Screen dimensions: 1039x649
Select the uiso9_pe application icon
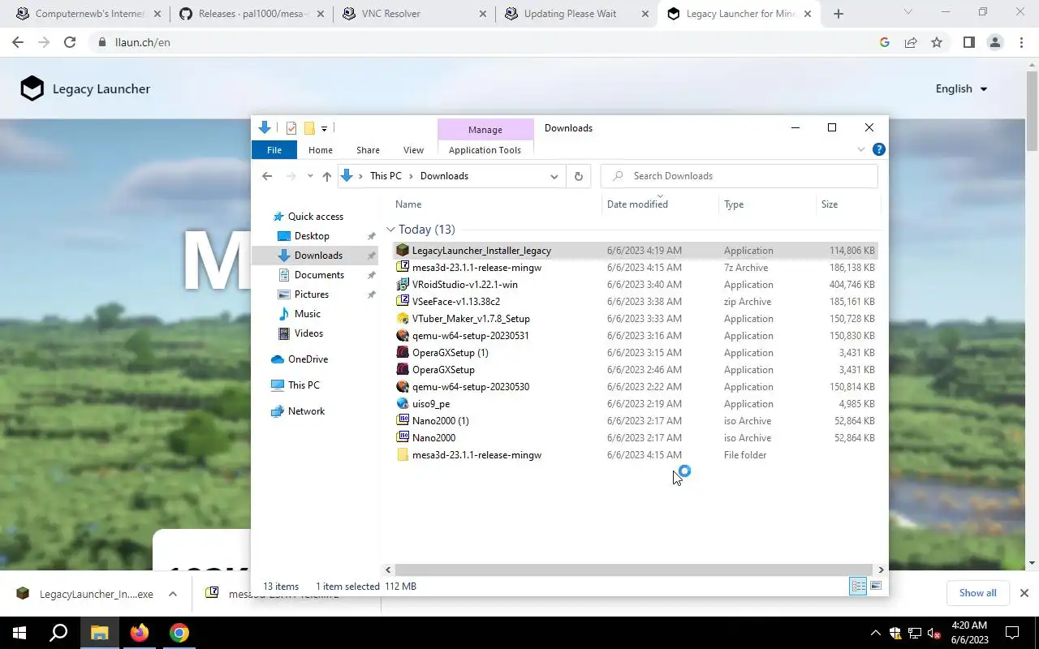[x=402, y=404]
